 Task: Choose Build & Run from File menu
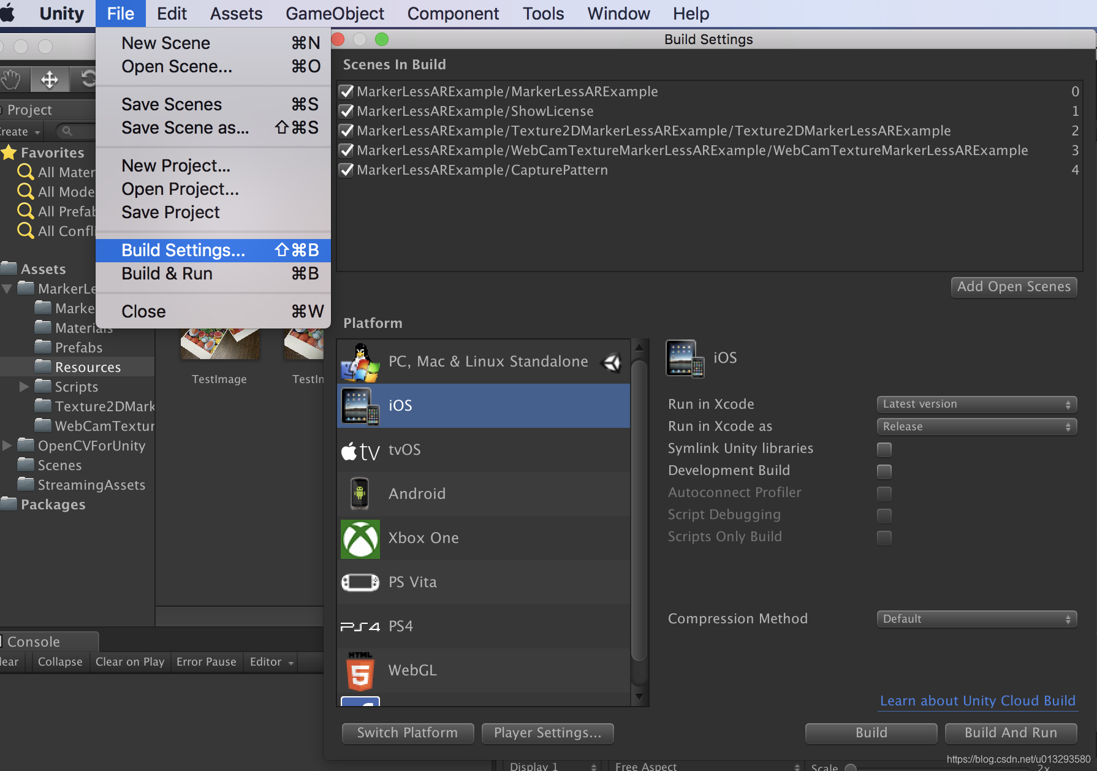pos(213,273)
